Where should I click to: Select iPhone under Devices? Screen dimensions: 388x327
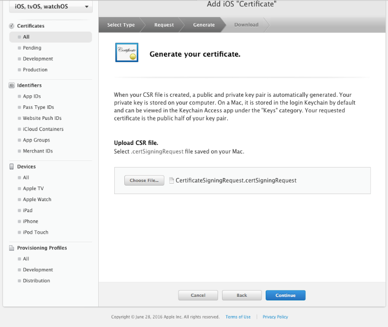coord(31,221)
